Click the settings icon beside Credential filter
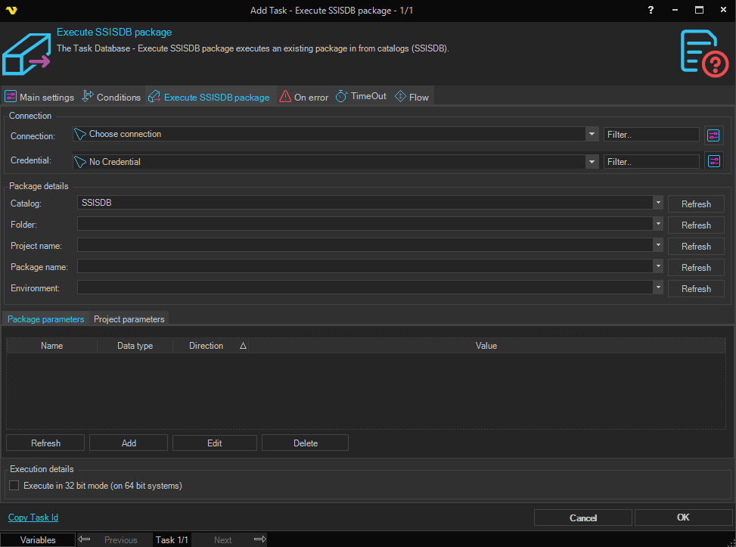 click(x=713, y=161)
